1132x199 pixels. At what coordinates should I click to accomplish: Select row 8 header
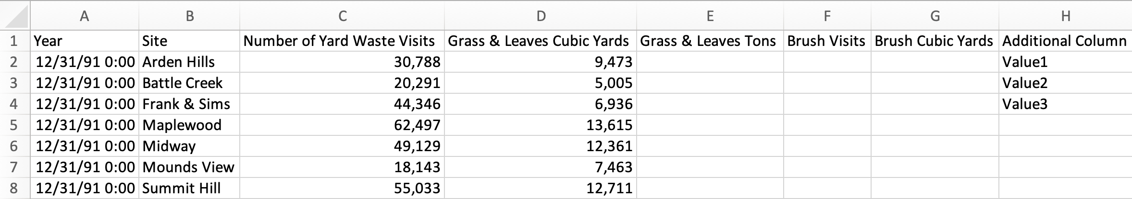pyautogui.click(x=14, y=188)
